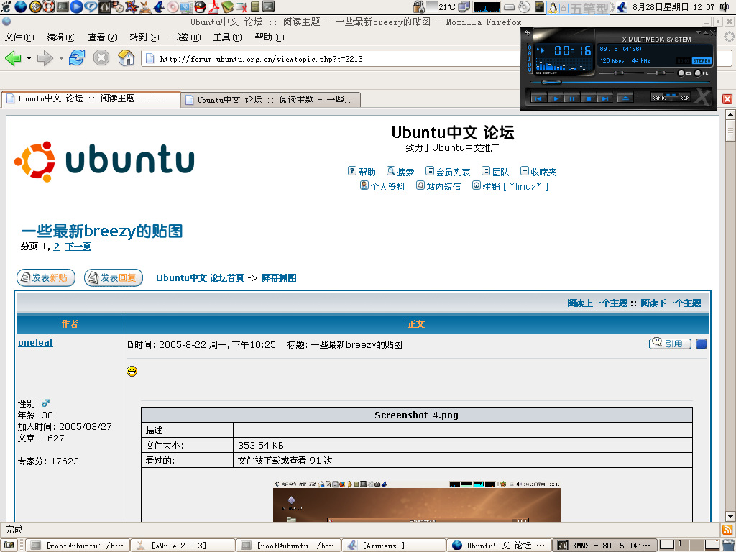The height and width of the screenshot is (552, 736).
Task: Open the 编辑 menu
Action: click(x=61, y=37)
